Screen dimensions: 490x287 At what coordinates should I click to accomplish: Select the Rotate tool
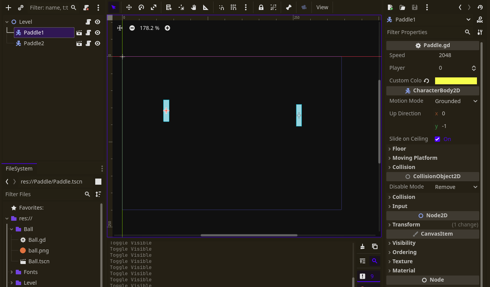(x=142, y=7)
